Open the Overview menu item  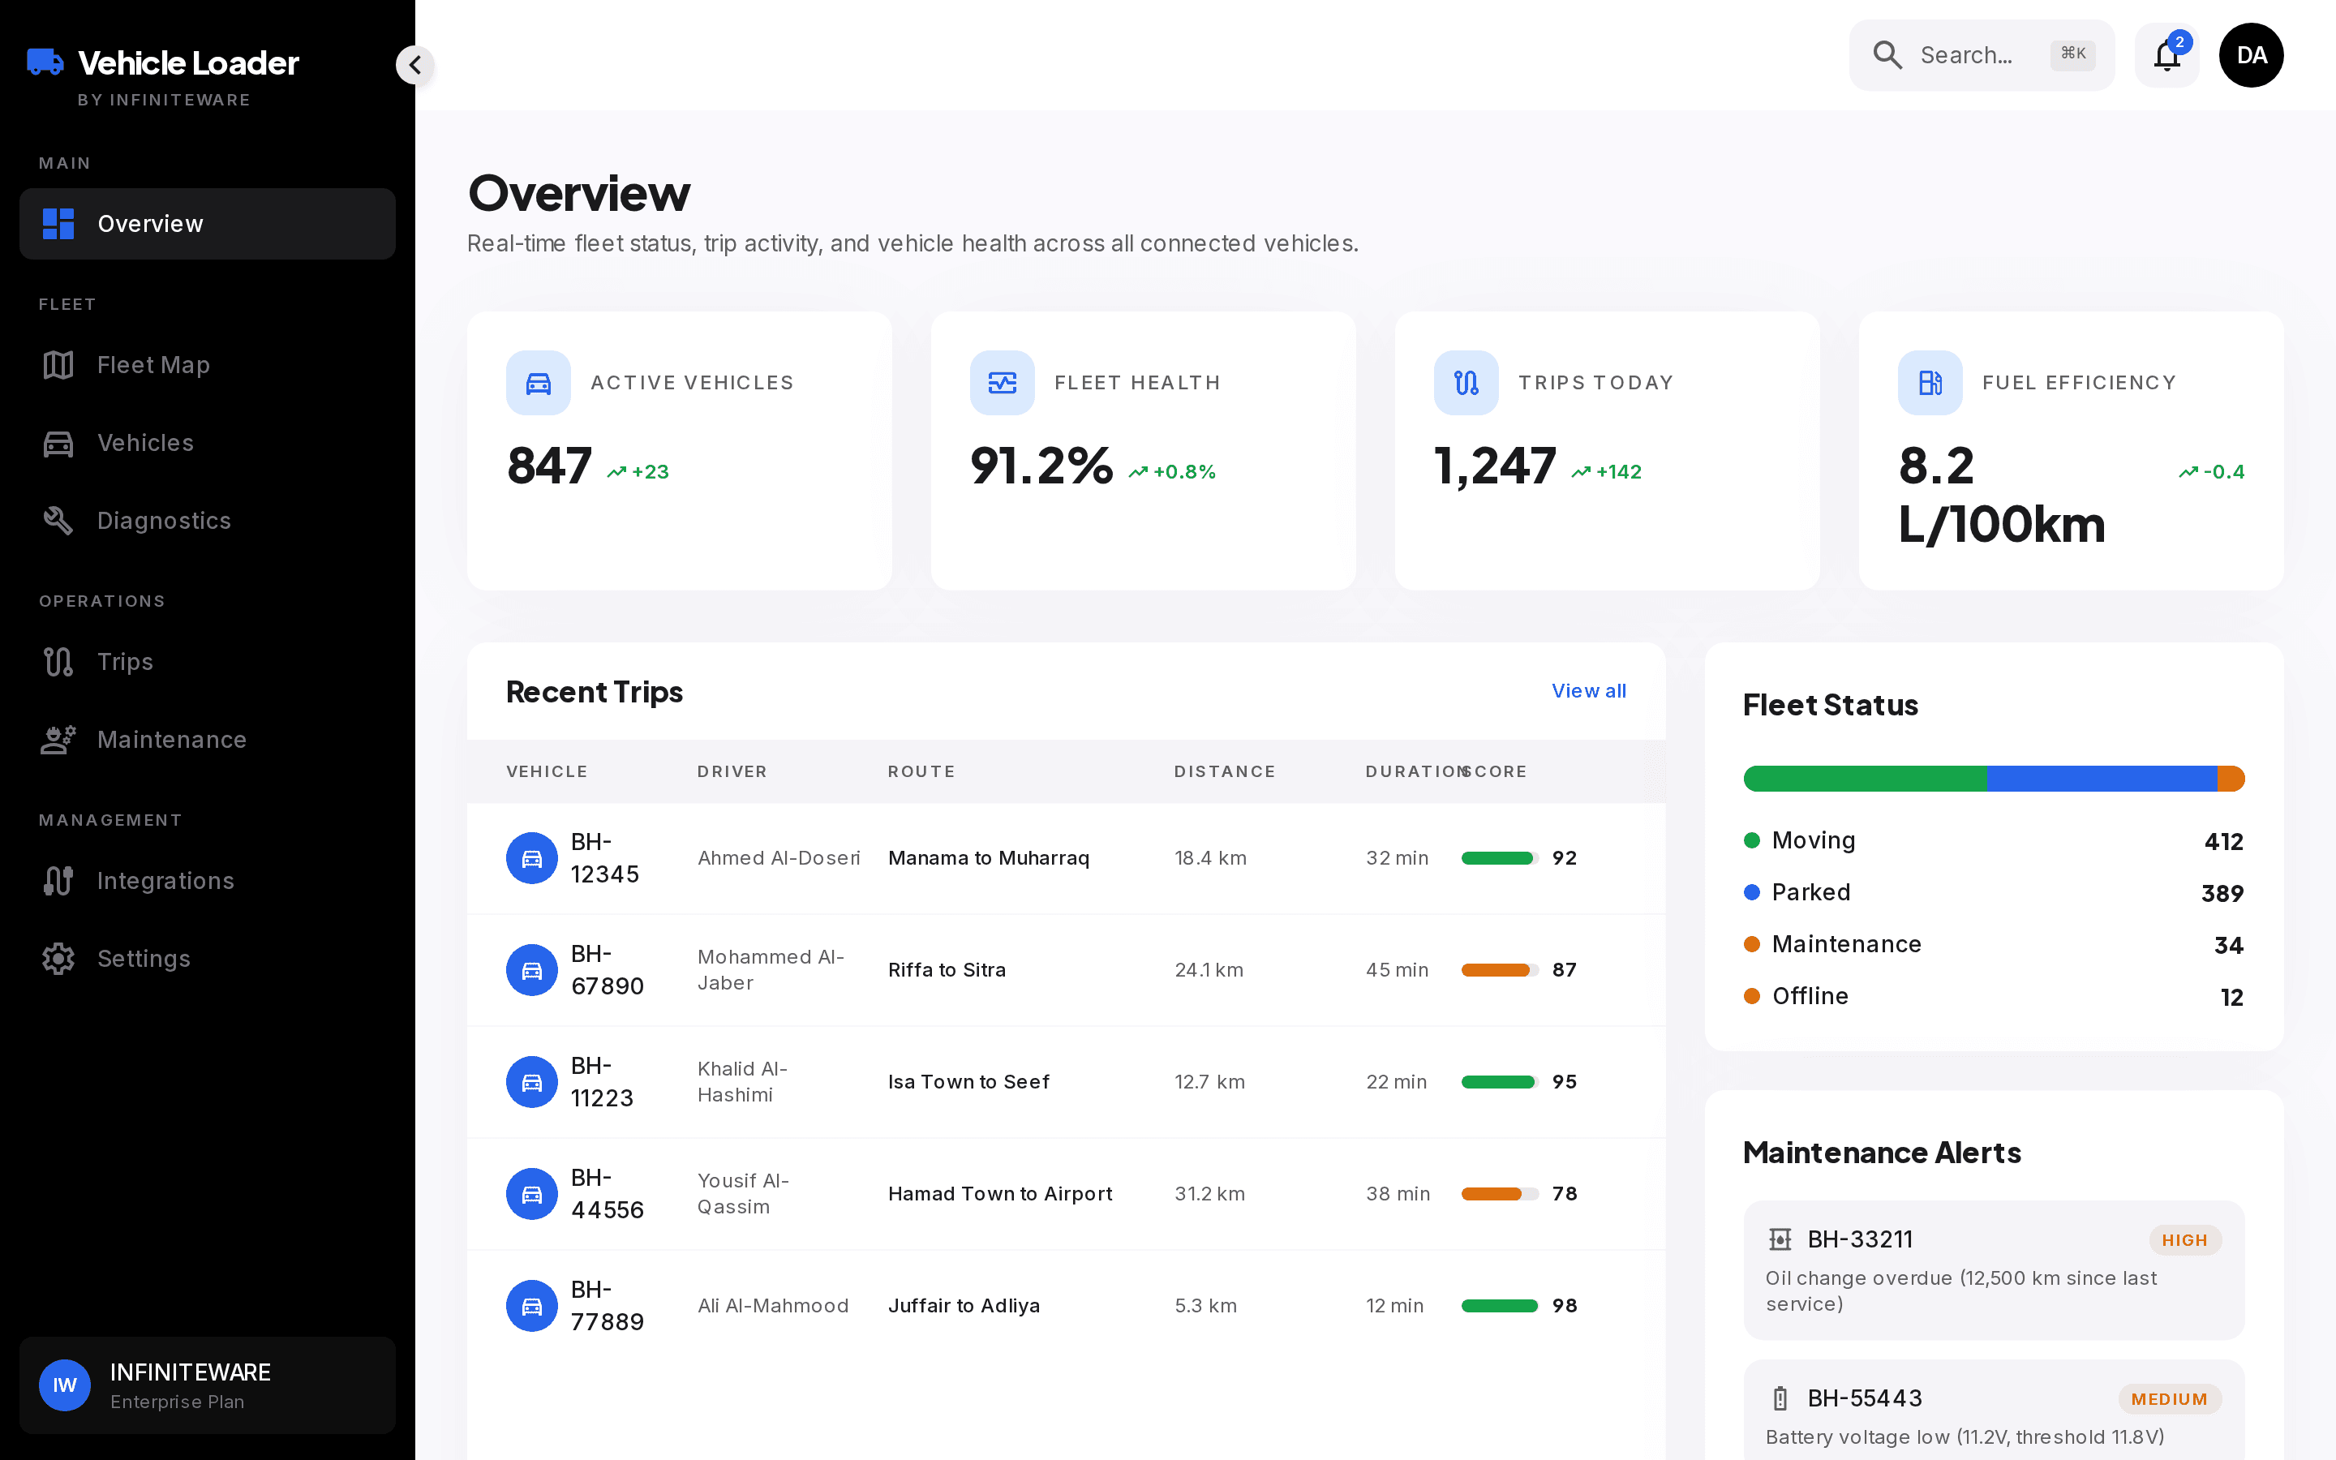coord(208,224)
